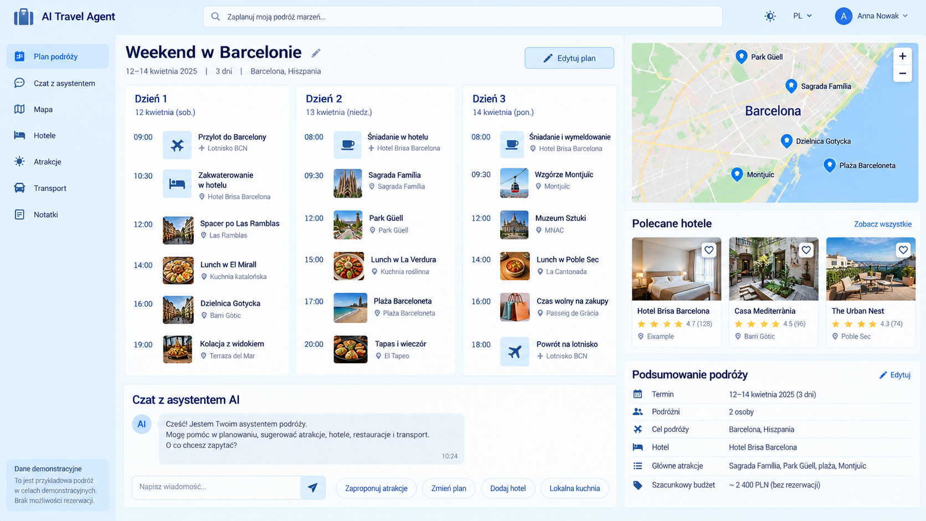Favorite The Urban Nest with heart icon

(903, 250)
